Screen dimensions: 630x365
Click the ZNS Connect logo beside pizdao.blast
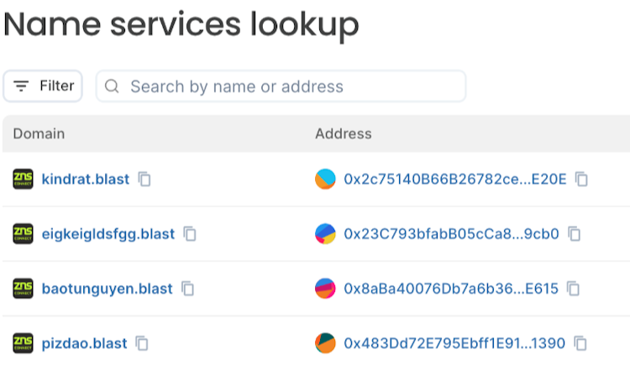click(x=23, y=343)
